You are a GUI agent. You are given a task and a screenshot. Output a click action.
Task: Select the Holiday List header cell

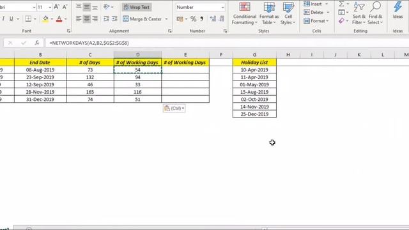254,63
